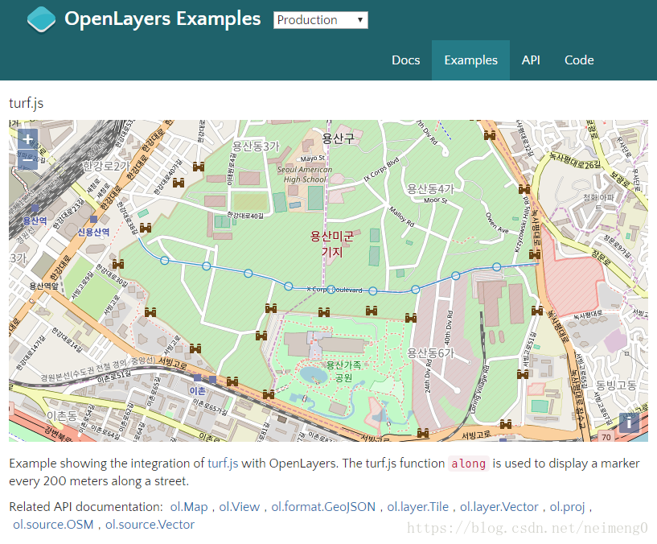Click the '40th Div Rd' street label

click(x=447, y=328)
